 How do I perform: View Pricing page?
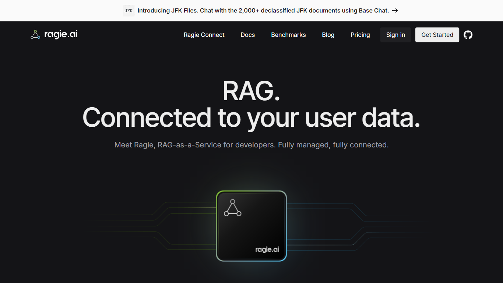click(x=360, y=35)
